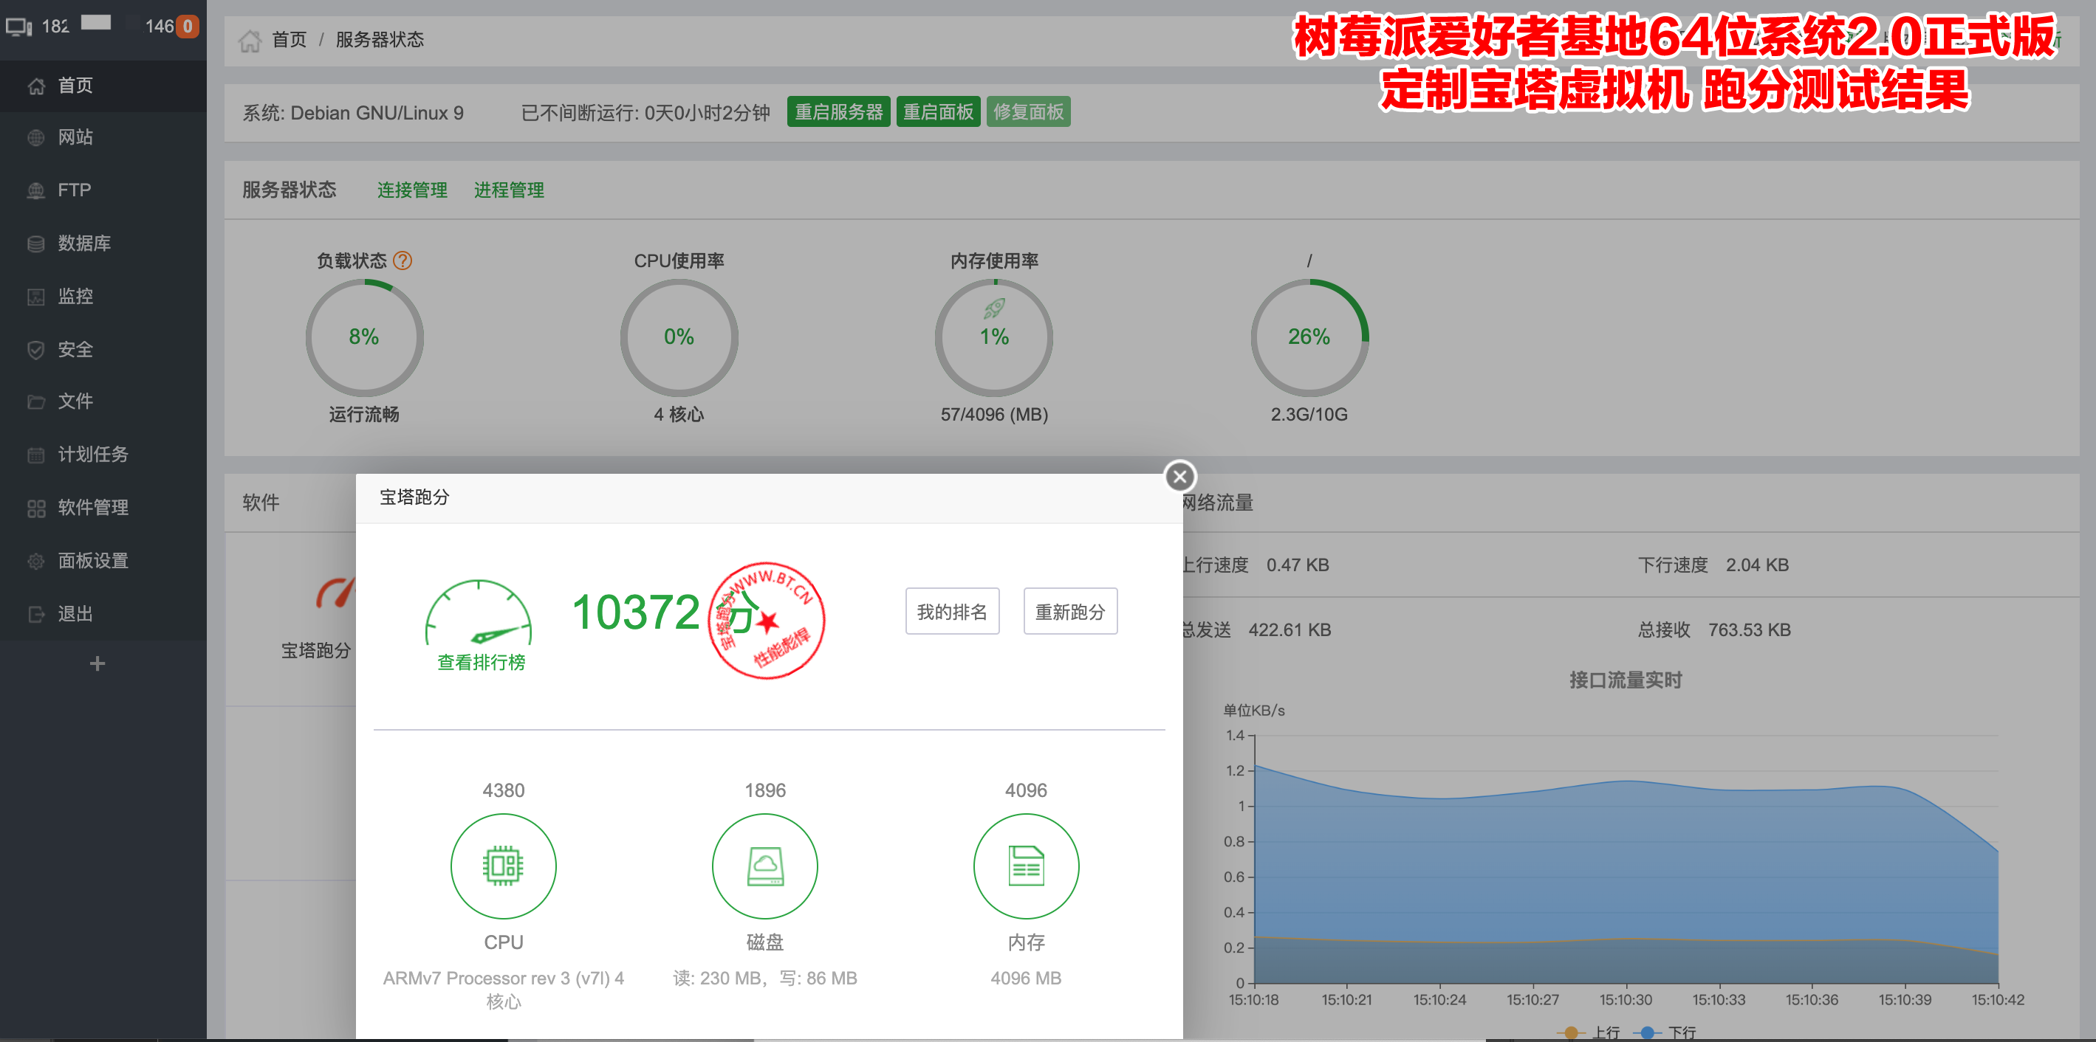Switch to the 进程管理 tab
This screenshot has width=2096, height=1042.
pos(509,190)
